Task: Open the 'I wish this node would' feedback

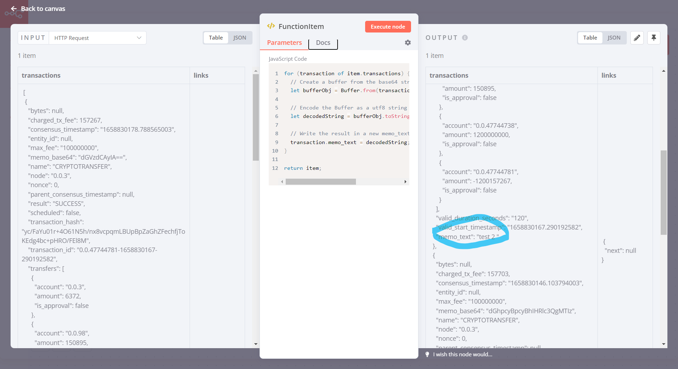Action: pyautogui.click(x=463, y=355)
